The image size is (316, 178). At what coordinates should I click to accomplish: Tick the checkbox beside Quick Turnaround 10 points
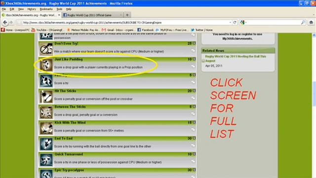pyautogui.click(x=194, y=154)
